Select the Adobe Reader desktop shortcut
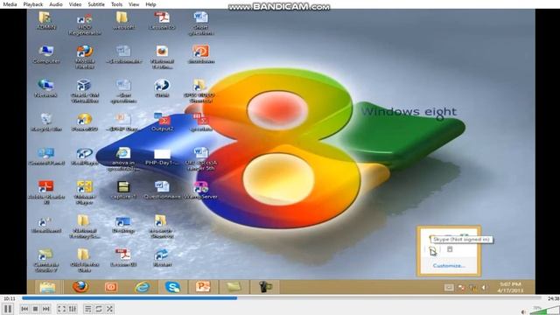 [46, 192]
